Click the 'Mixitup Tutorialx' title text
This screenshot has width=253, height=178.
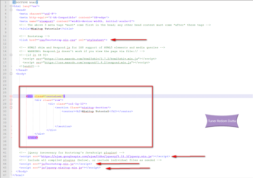coord(45,29)
